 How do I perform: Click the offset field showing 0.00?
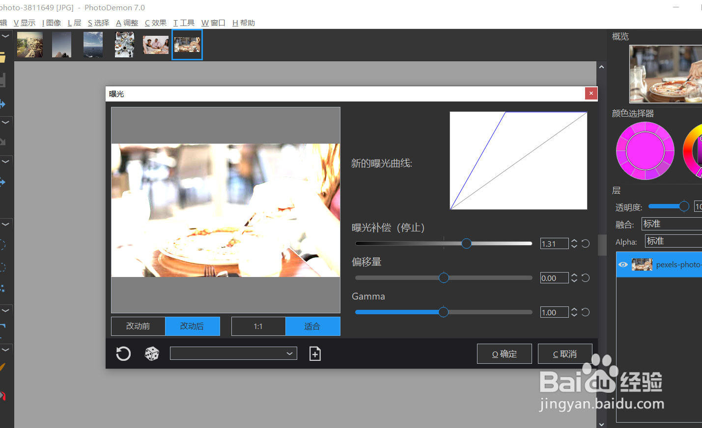554,278
